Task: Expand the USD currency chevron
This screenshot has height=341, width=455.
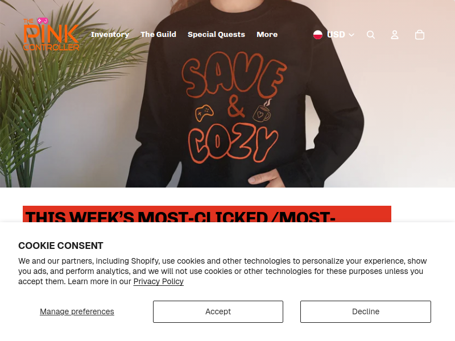Action: click(351, 35)
